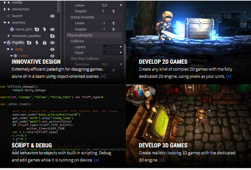Collapse the enemies tree node

(x=5, y=23)
